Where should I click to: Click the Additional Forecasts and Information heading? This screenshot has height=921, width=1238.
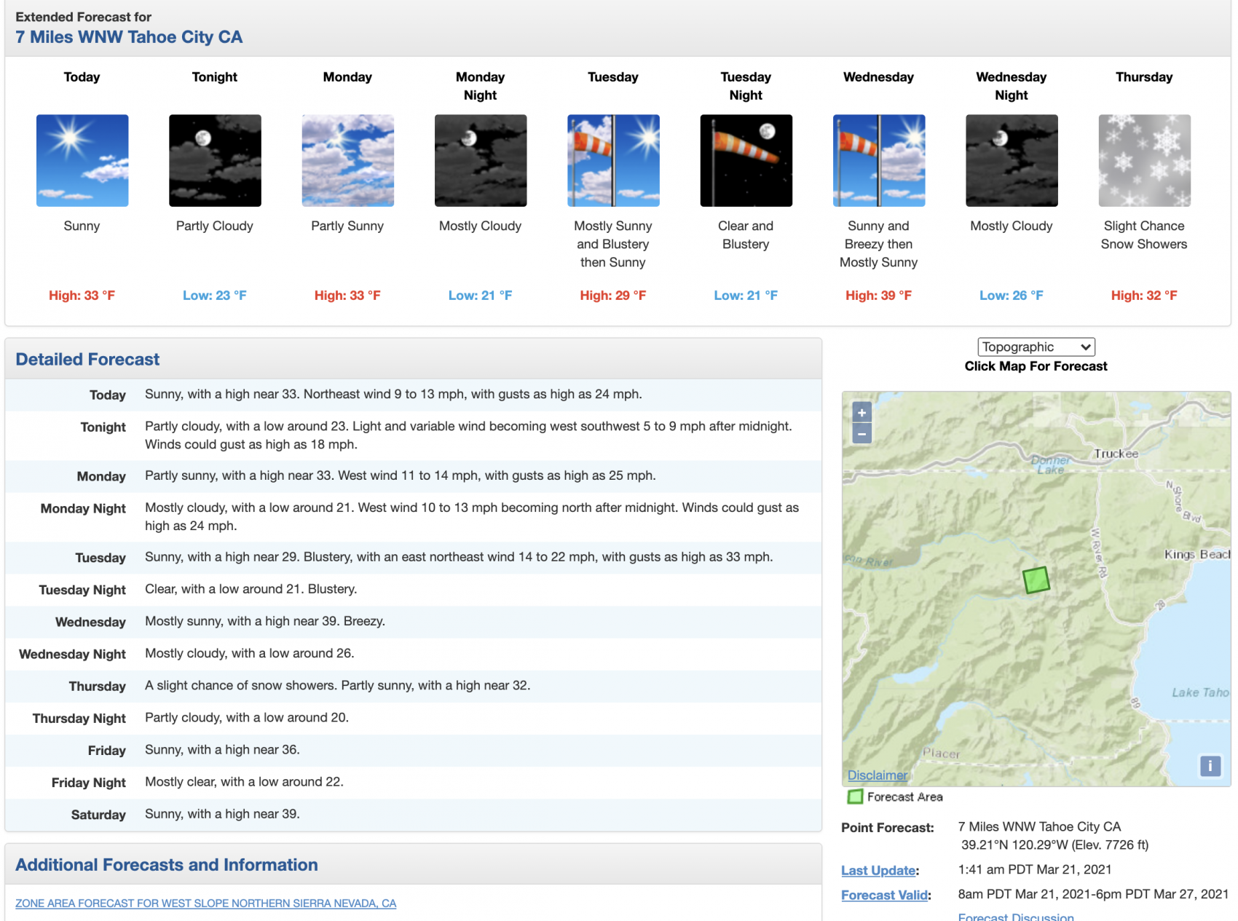click(167, 865)
